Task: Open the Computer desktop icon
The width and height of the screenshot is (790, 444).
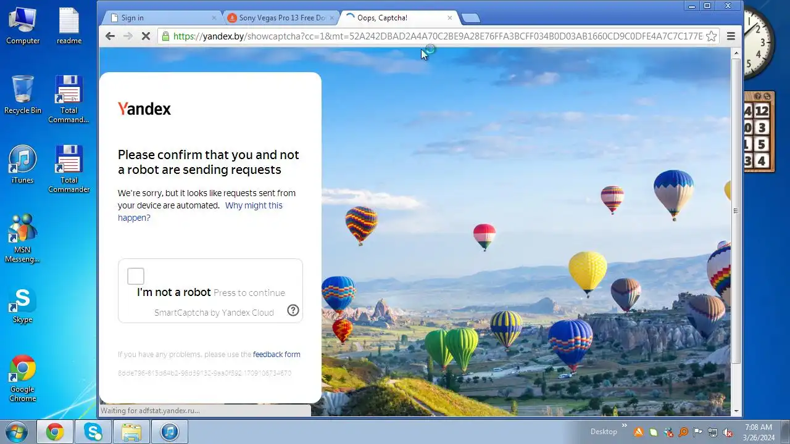Action: [x=23, y=26]
